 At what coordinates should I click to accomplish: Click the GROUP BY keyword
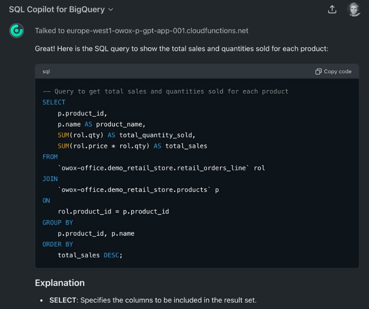coord(58,222)
